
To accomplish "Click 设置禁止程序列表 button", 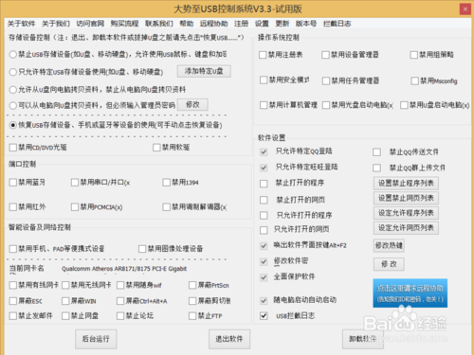I will click(406, 183).
